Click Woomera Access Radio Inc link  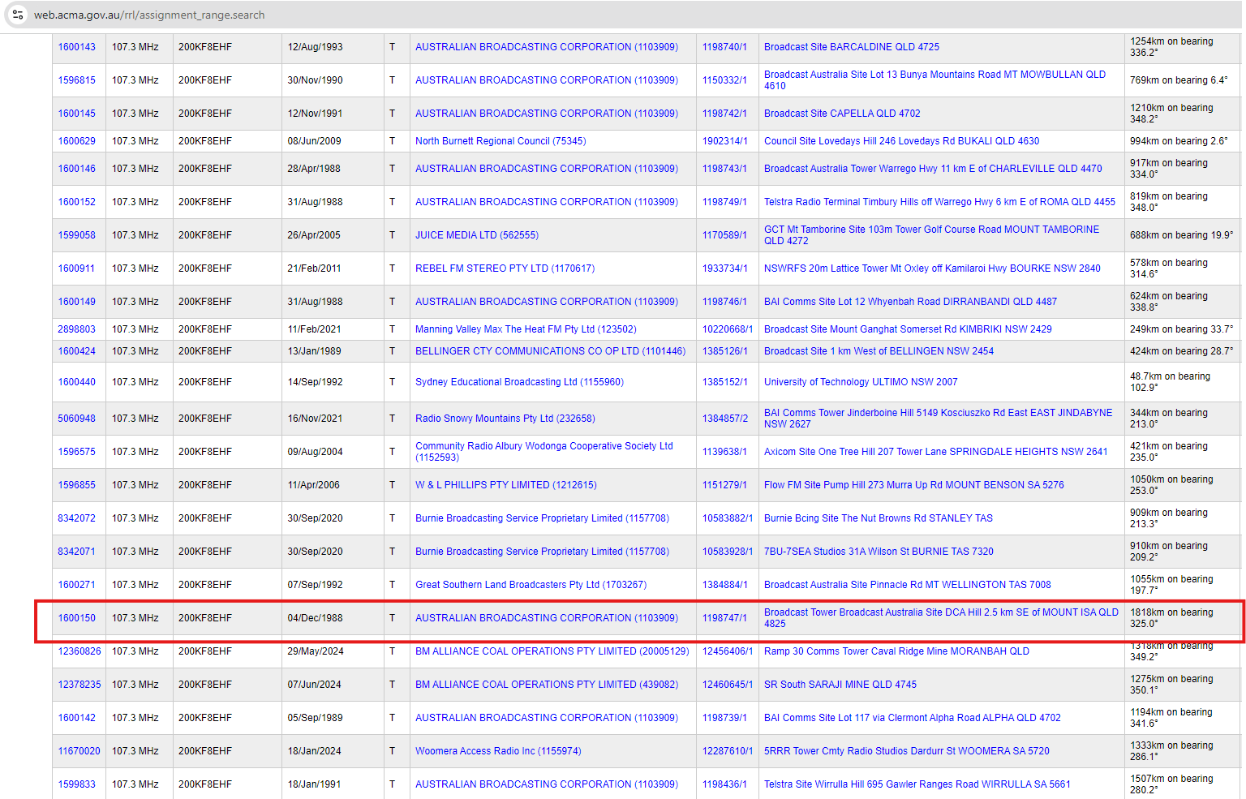pos(498,751)
